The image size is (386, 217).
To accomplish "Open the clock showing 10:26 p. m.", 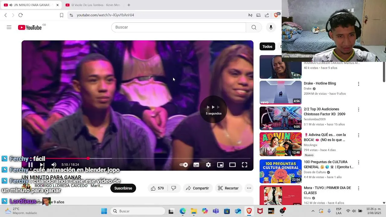I will (x=374, y=211).
